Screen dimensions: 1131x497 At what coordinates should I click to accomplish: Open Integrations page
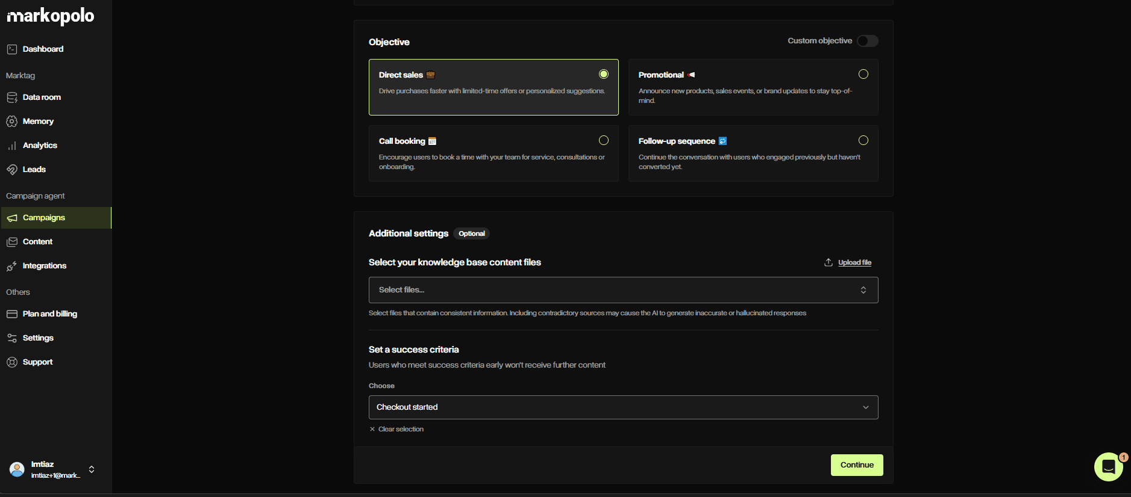coord(45,266)
